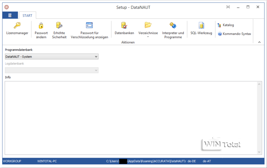Toggle full screen mode button in title bar

[228, 7]
